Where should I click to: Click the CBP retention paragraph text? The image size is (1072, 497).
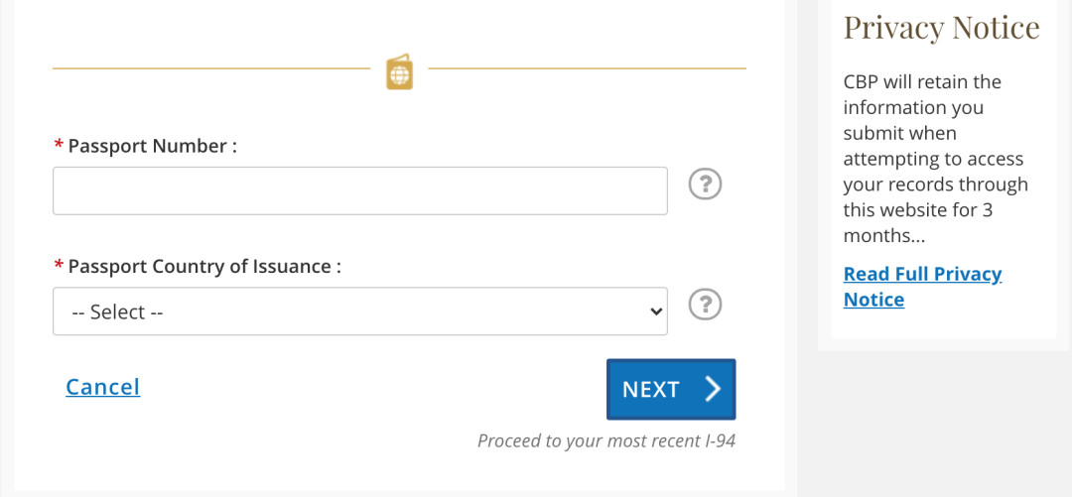point(933,159)
